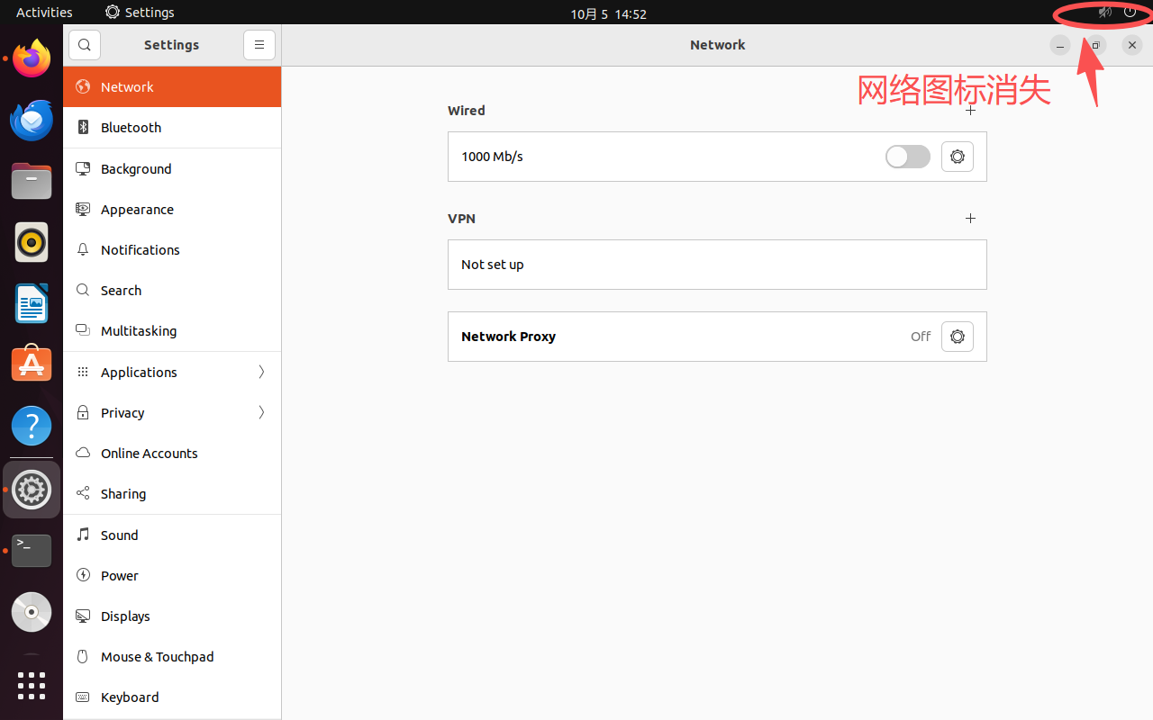Open the Search settings panel

pyautogui.click(x=172, y=290)
